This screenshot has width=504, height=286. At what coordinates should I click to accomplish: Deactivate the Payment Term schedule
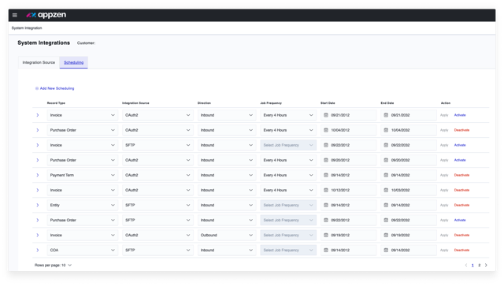pyautogui.click(x=461, y=176)
